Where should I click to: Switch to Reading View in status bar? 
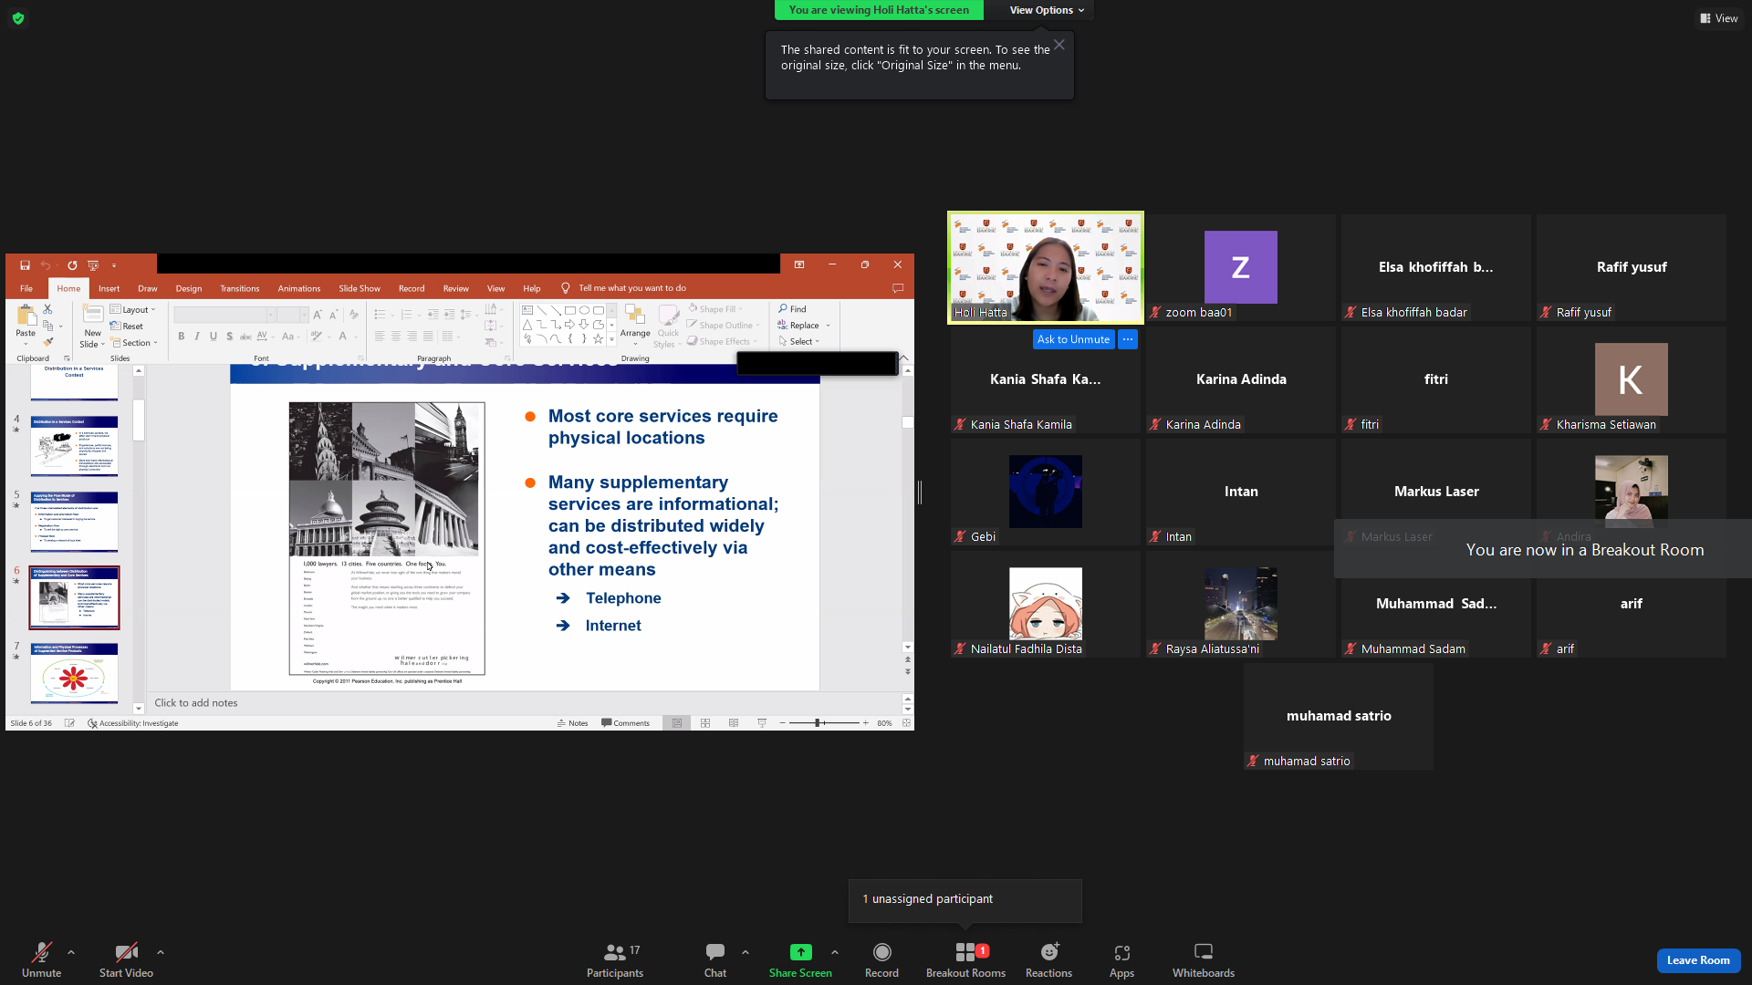pos(734,723)
